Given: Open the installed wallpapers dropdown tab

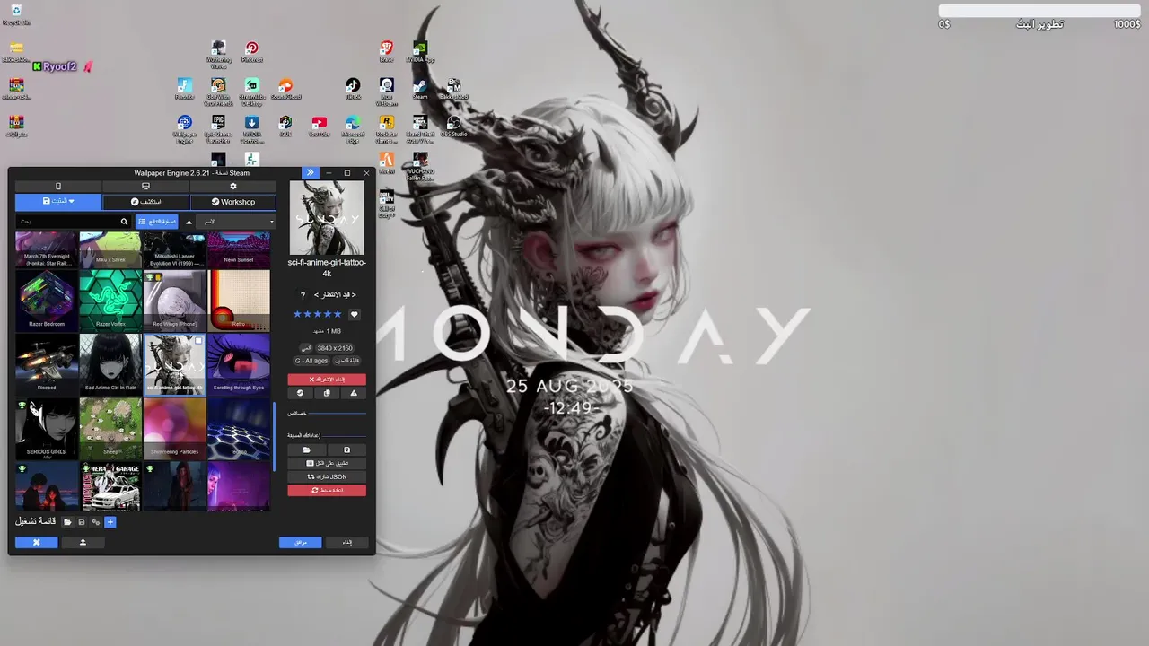Looking at the screenshot, I should pos(58,202).
